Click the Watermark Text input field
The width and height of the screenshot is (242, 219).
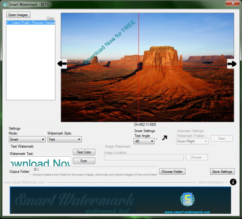click(x=40, y=161)
